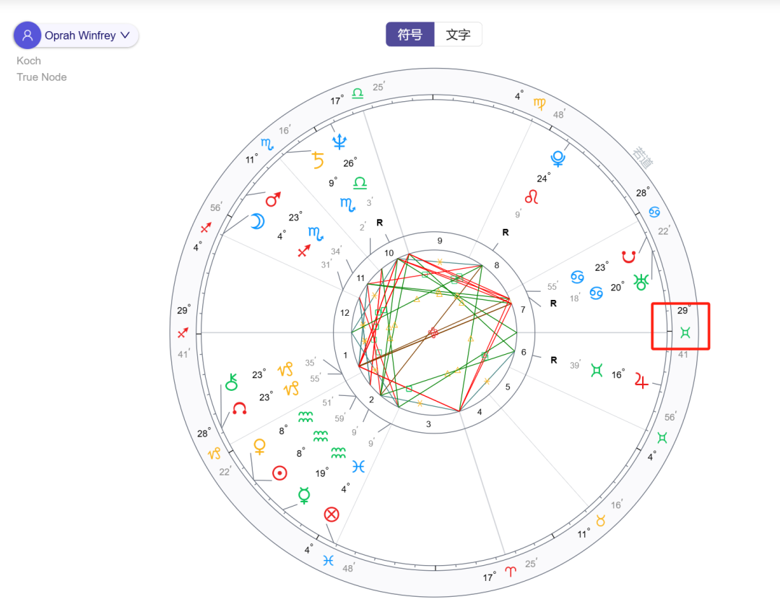Click the South Node symbol near Capricorn
Image resolution: width=780 pixels, height=607 pixels.
pos(238,409)
